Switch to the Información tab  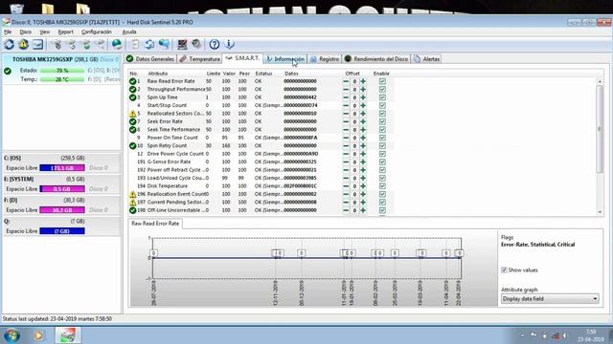285,59
